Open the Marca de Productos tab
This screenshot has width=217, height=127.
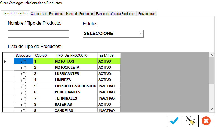click(79, 14)
